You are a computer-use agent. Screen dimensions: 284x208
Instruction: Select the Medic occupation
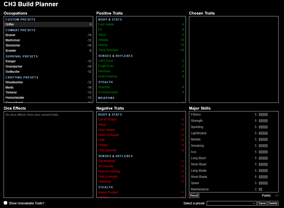tap(48, 88)
